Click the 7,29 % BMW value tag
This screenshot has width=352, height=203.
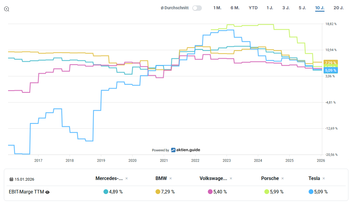point(330,63)
